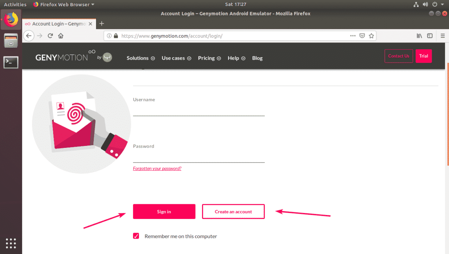The height and width of the screenshot is (254, 449).
Task: Bookmark this page with the star icon
Action: (x=371, y=35)
